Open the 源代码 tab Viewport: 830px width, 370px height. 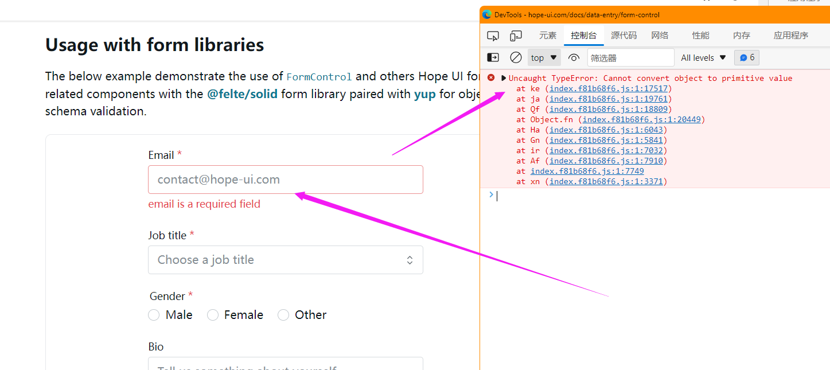[x=624, y=36]
